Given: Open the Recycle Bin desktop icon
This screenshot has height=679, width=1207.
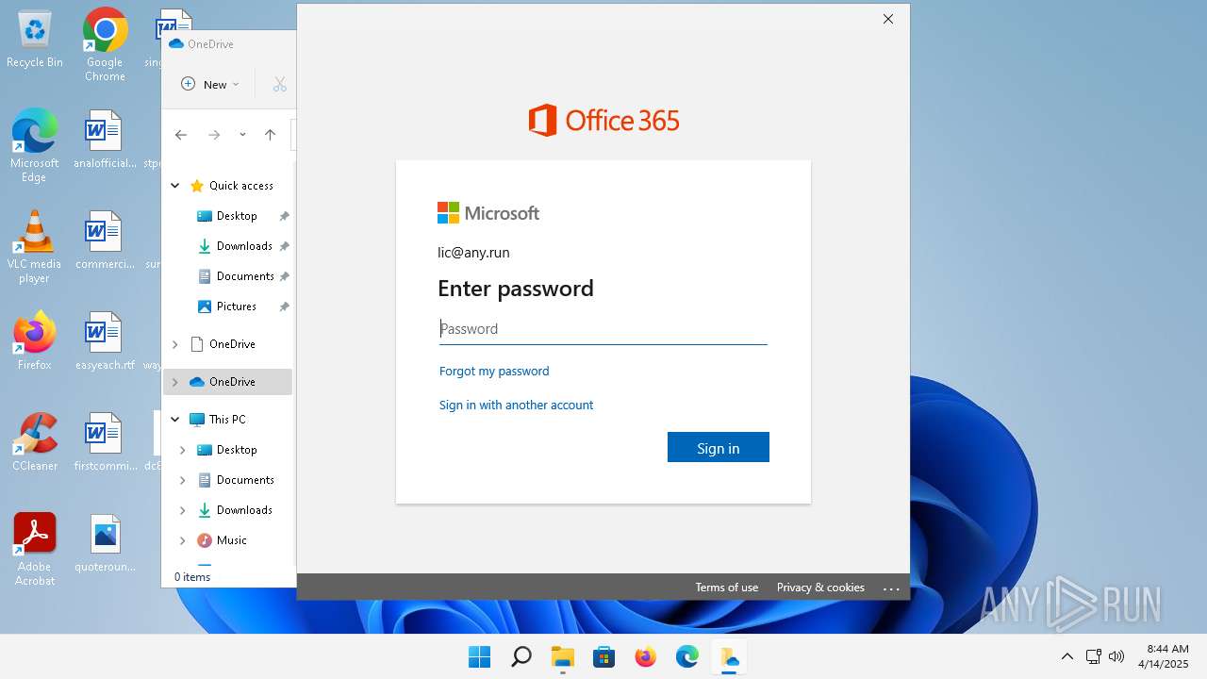Looking at the screenshot, I should 35,40.
